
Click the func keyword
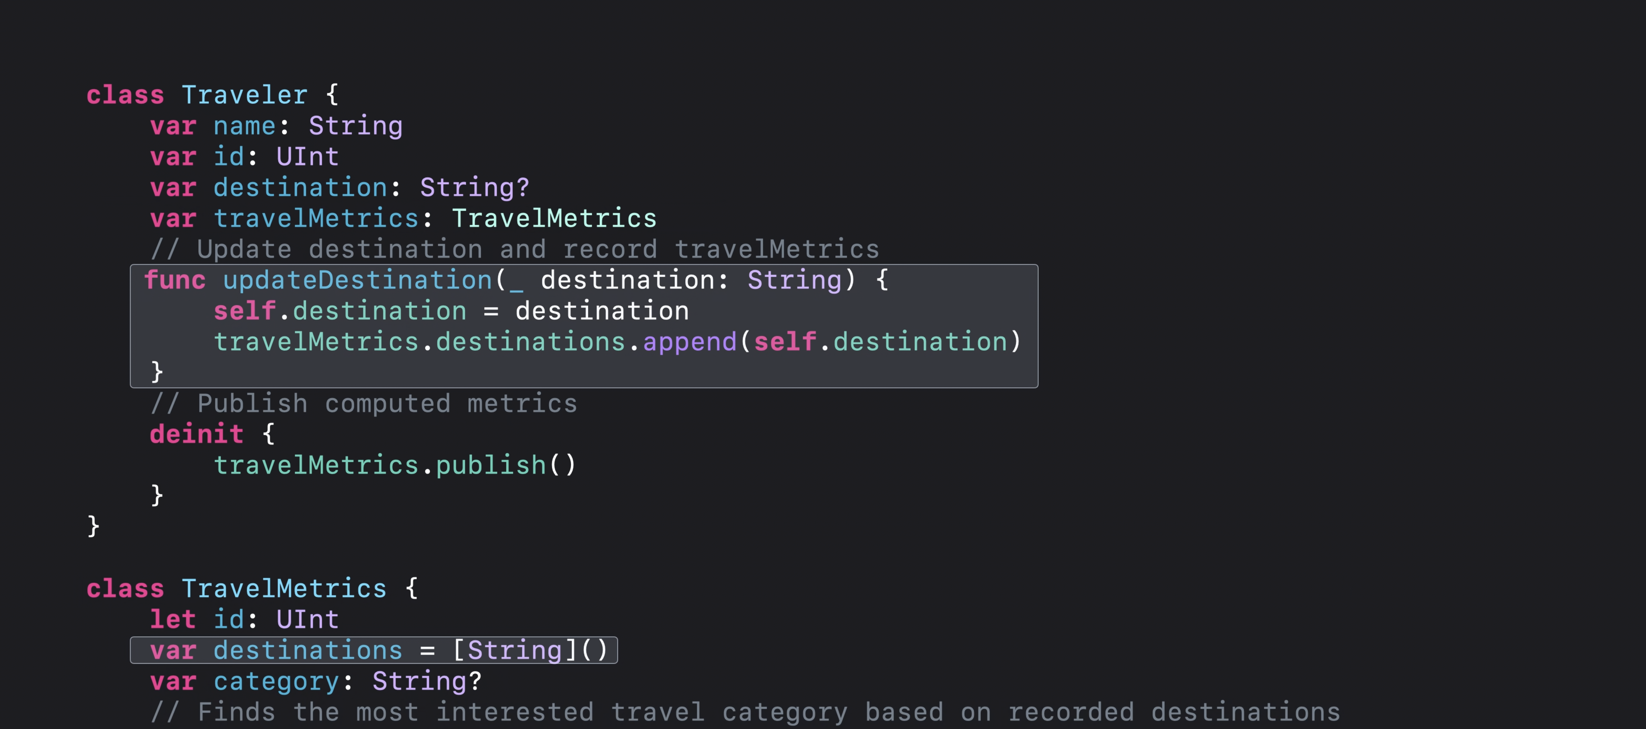click(175, 281)
